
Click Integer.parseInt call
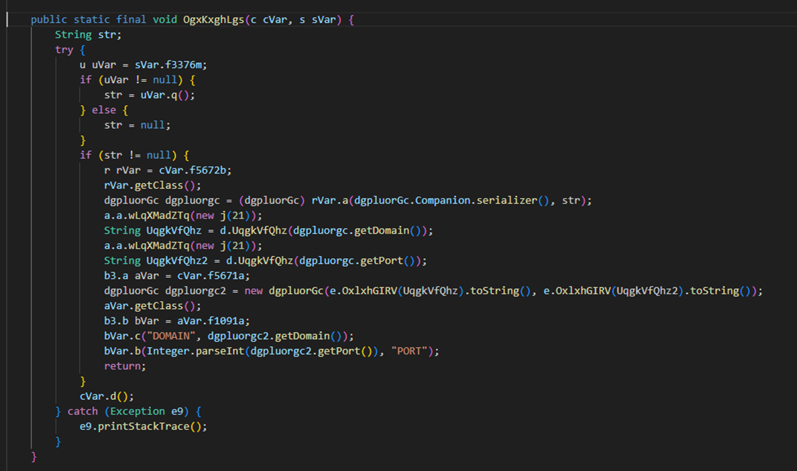coord(195,350)
